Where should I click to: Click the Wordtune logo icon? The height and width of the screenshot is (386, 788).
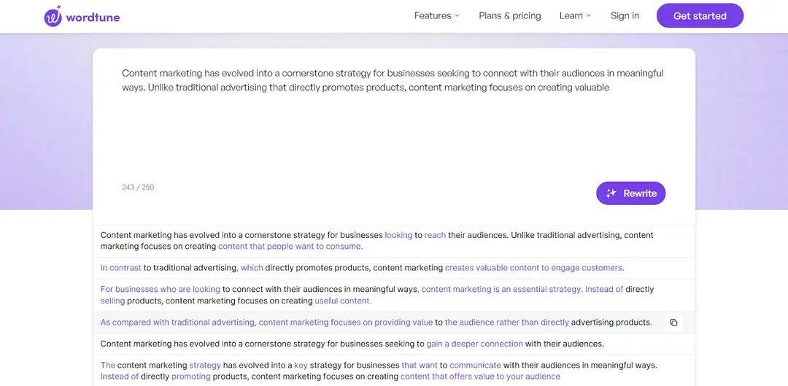tap(53, 16)
